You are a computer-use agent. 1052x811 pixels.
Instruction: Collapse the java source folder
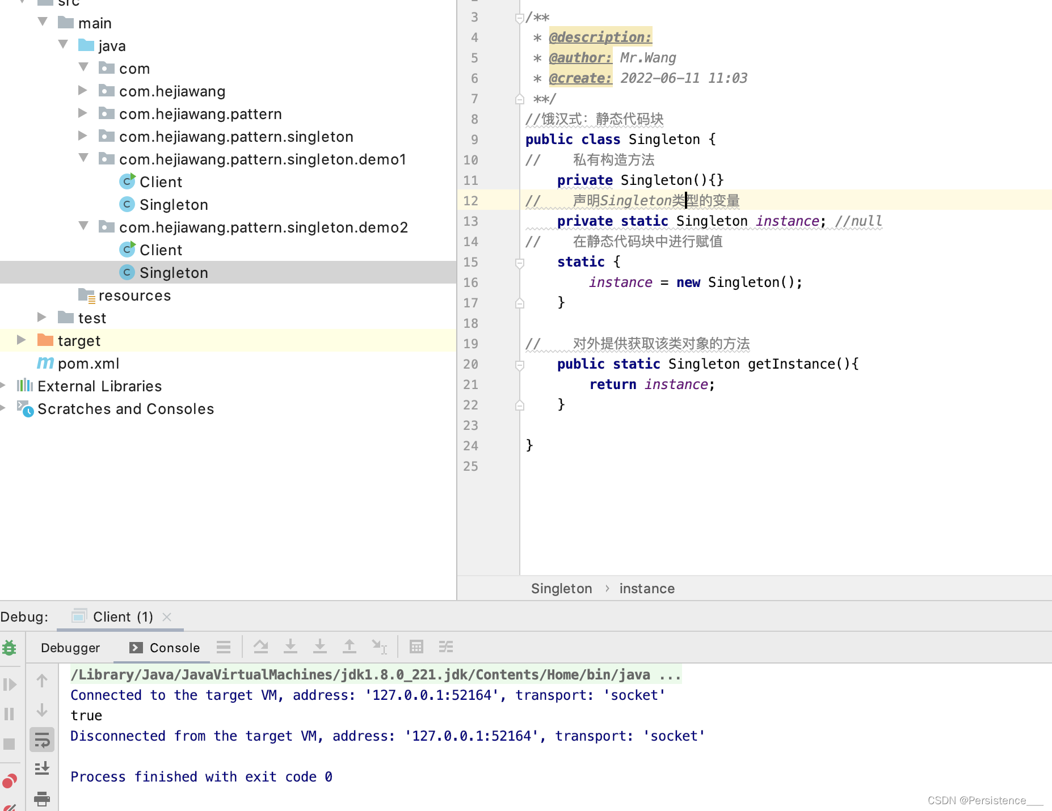point(63,44)
